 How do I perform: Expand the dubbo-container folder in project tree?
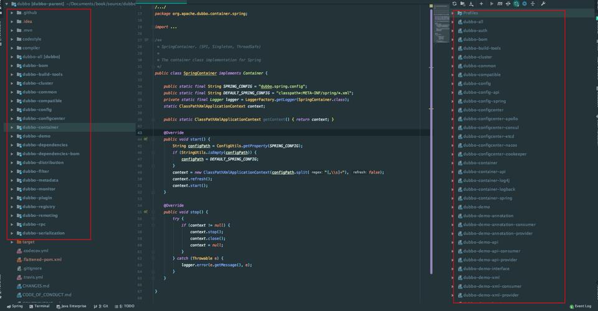point(12,128)
